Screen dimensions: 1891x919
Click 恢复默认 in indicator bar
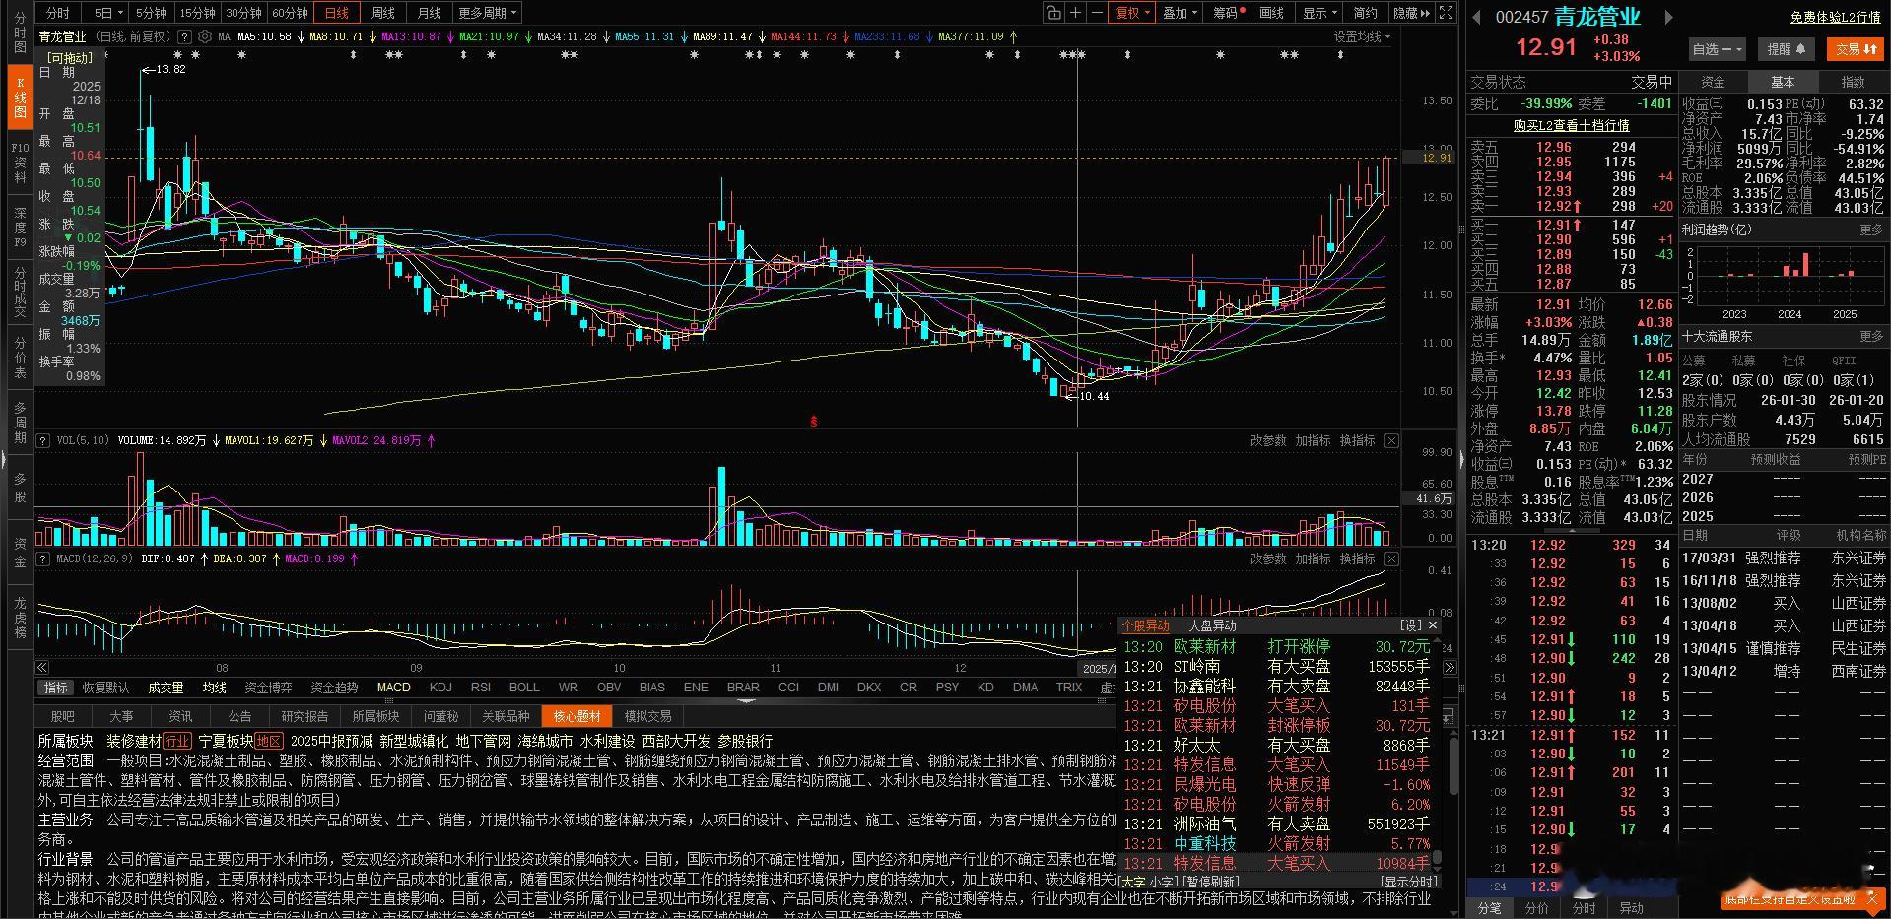(x=105, y=688)
